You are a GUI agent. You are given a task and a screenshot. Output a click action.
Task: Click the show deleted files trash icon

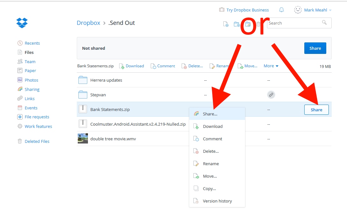[x=258, y=24]
